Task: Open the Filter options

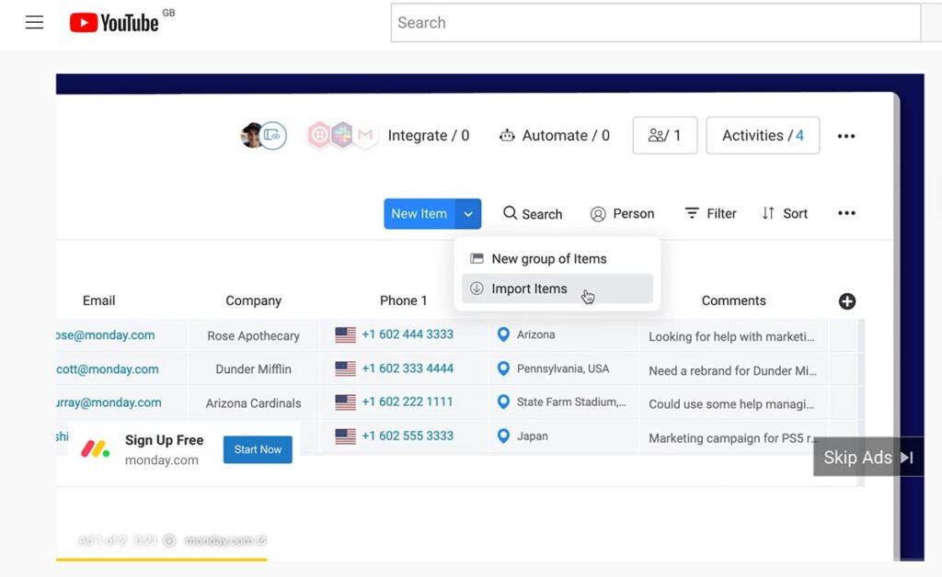Action: click(x=710, y=213)
